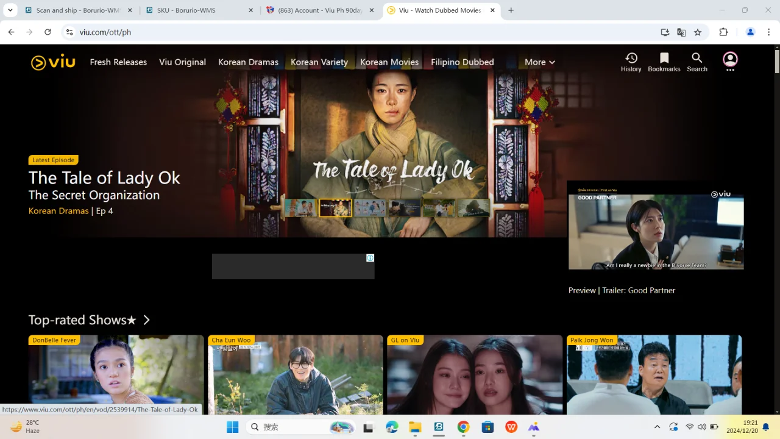780x439 pixels.
Task: Open Chrome menu three dots
Action: [768, 32]
